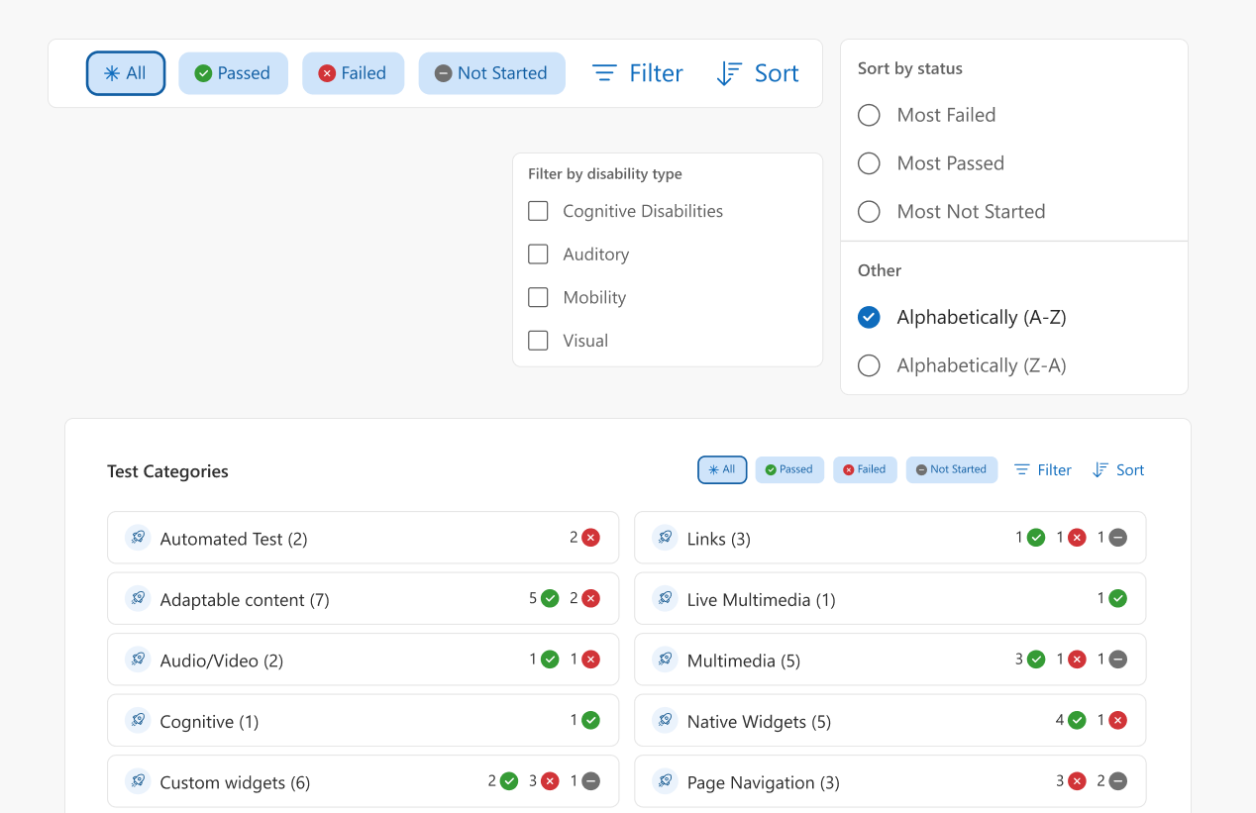Click the small Passed chip in Test Categories
The height and width of the screenshot is (813, 1256).
coord(789,469)
